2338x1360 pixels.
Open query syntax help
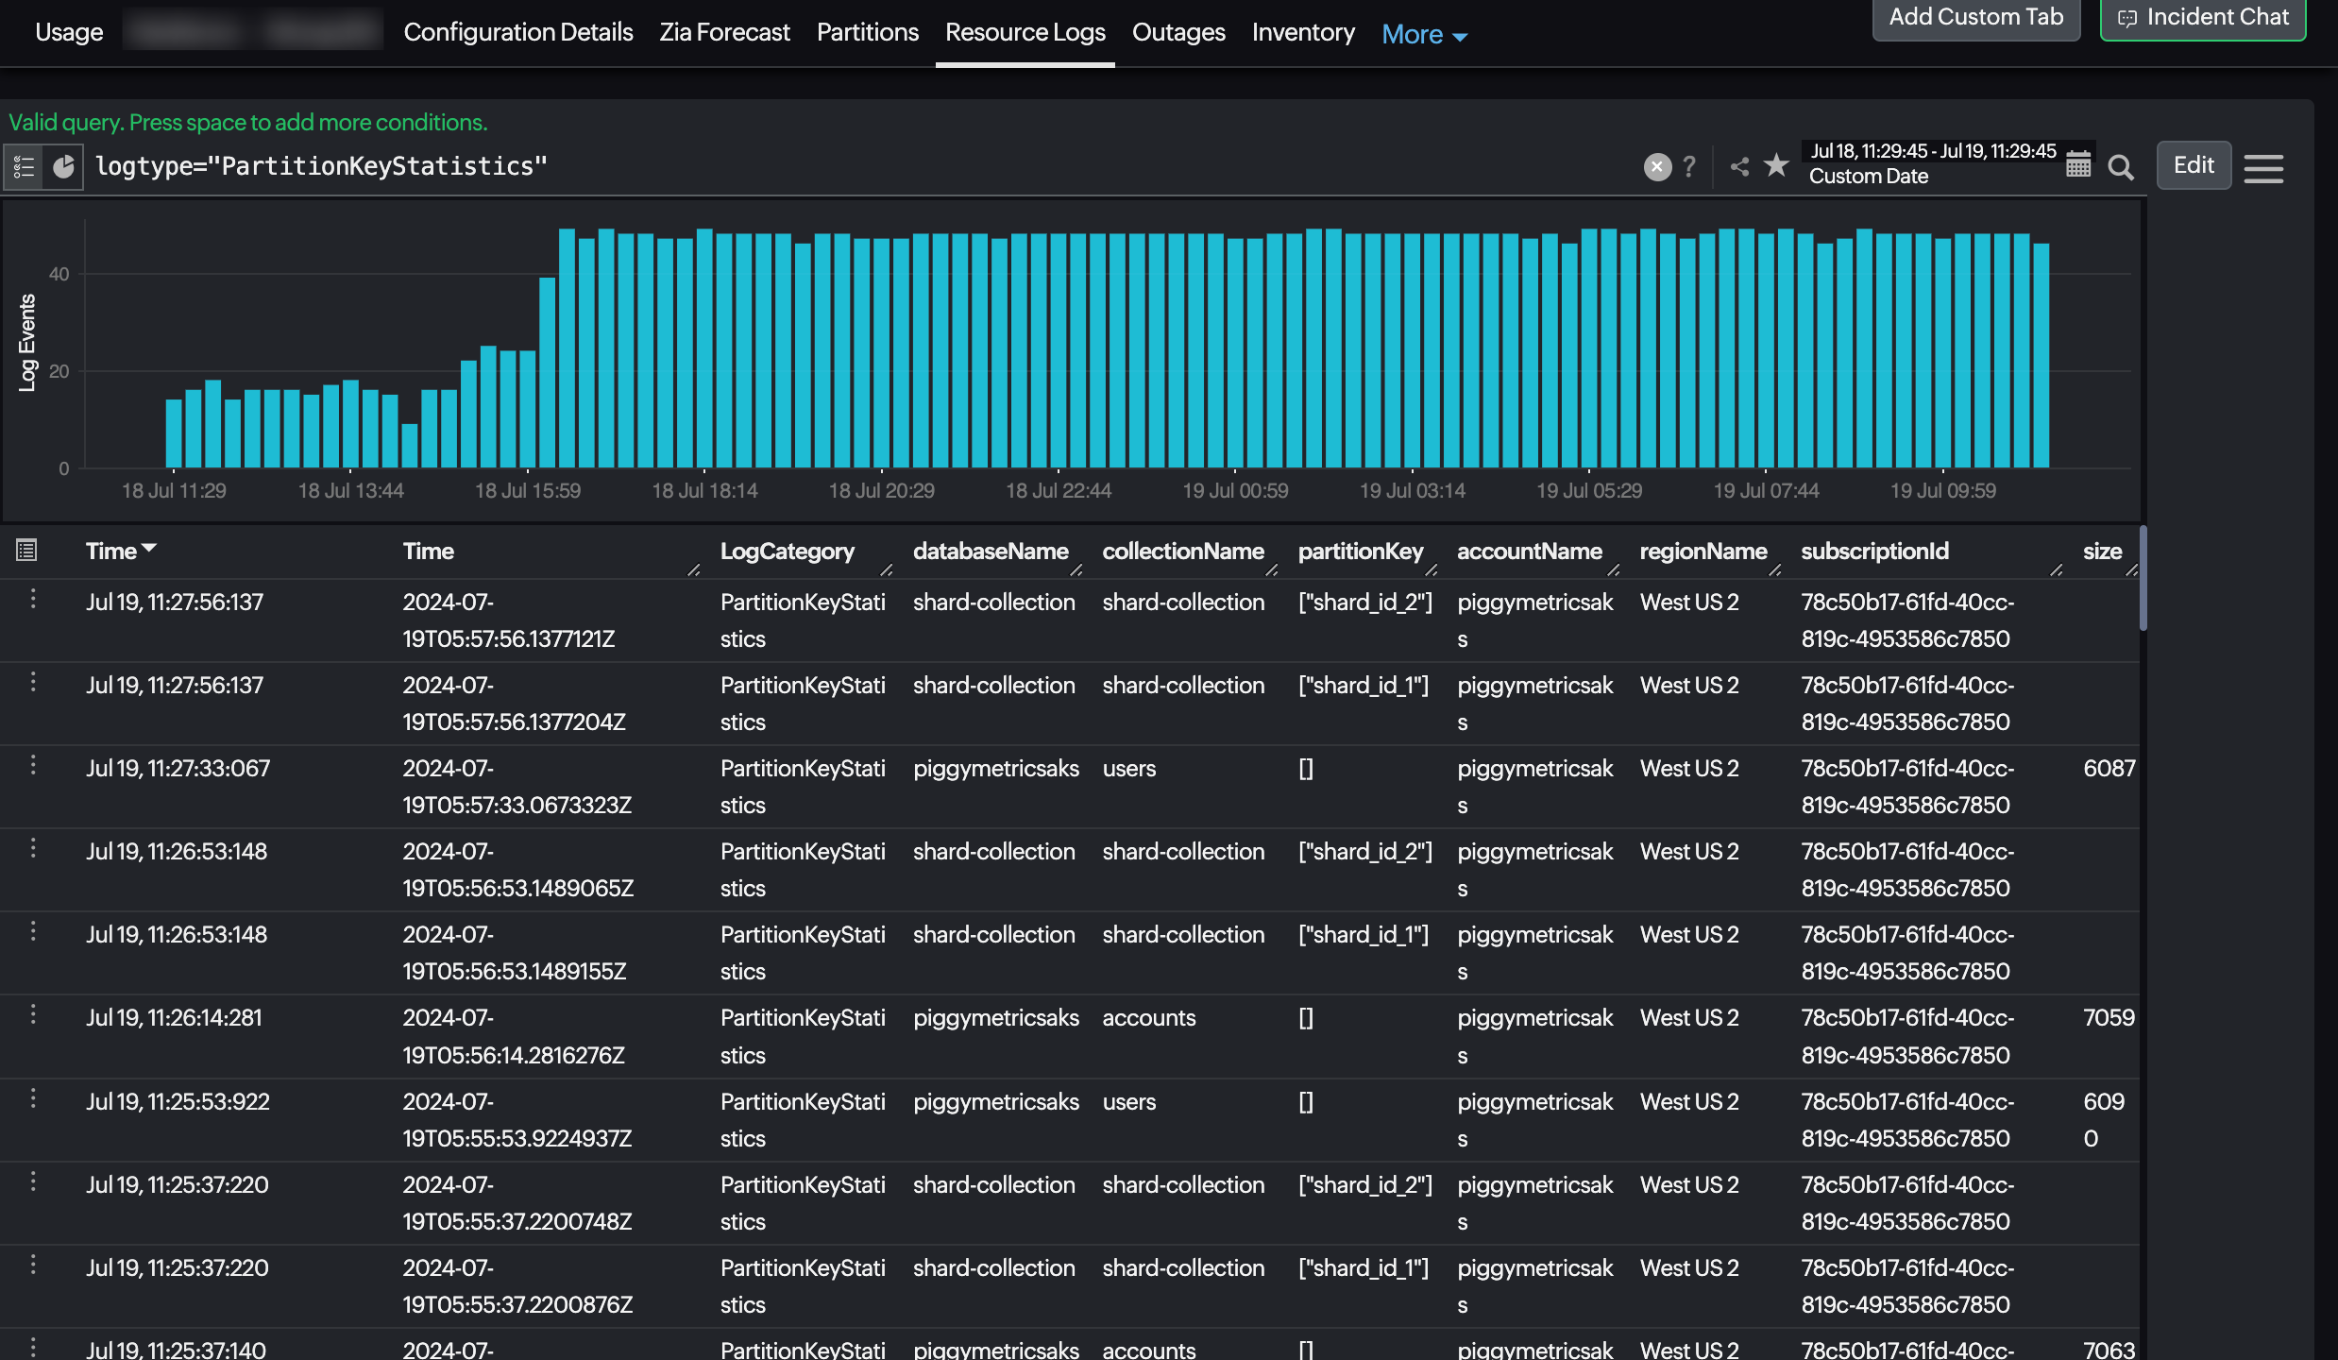[1689, 166]
